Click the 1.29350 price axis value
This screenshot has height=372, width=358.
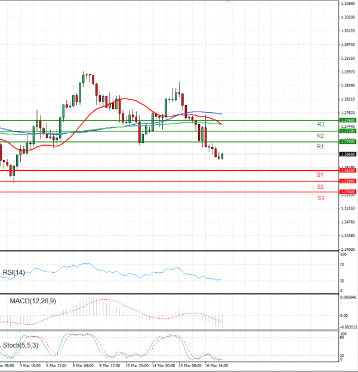click(x=348, y=58)
